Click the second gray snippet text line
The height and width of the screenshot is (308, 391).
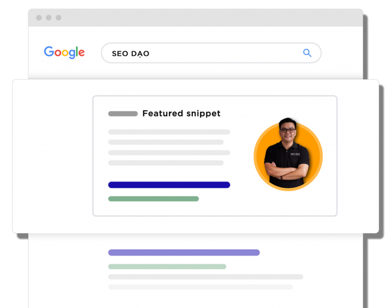click(x=166, y=142)
